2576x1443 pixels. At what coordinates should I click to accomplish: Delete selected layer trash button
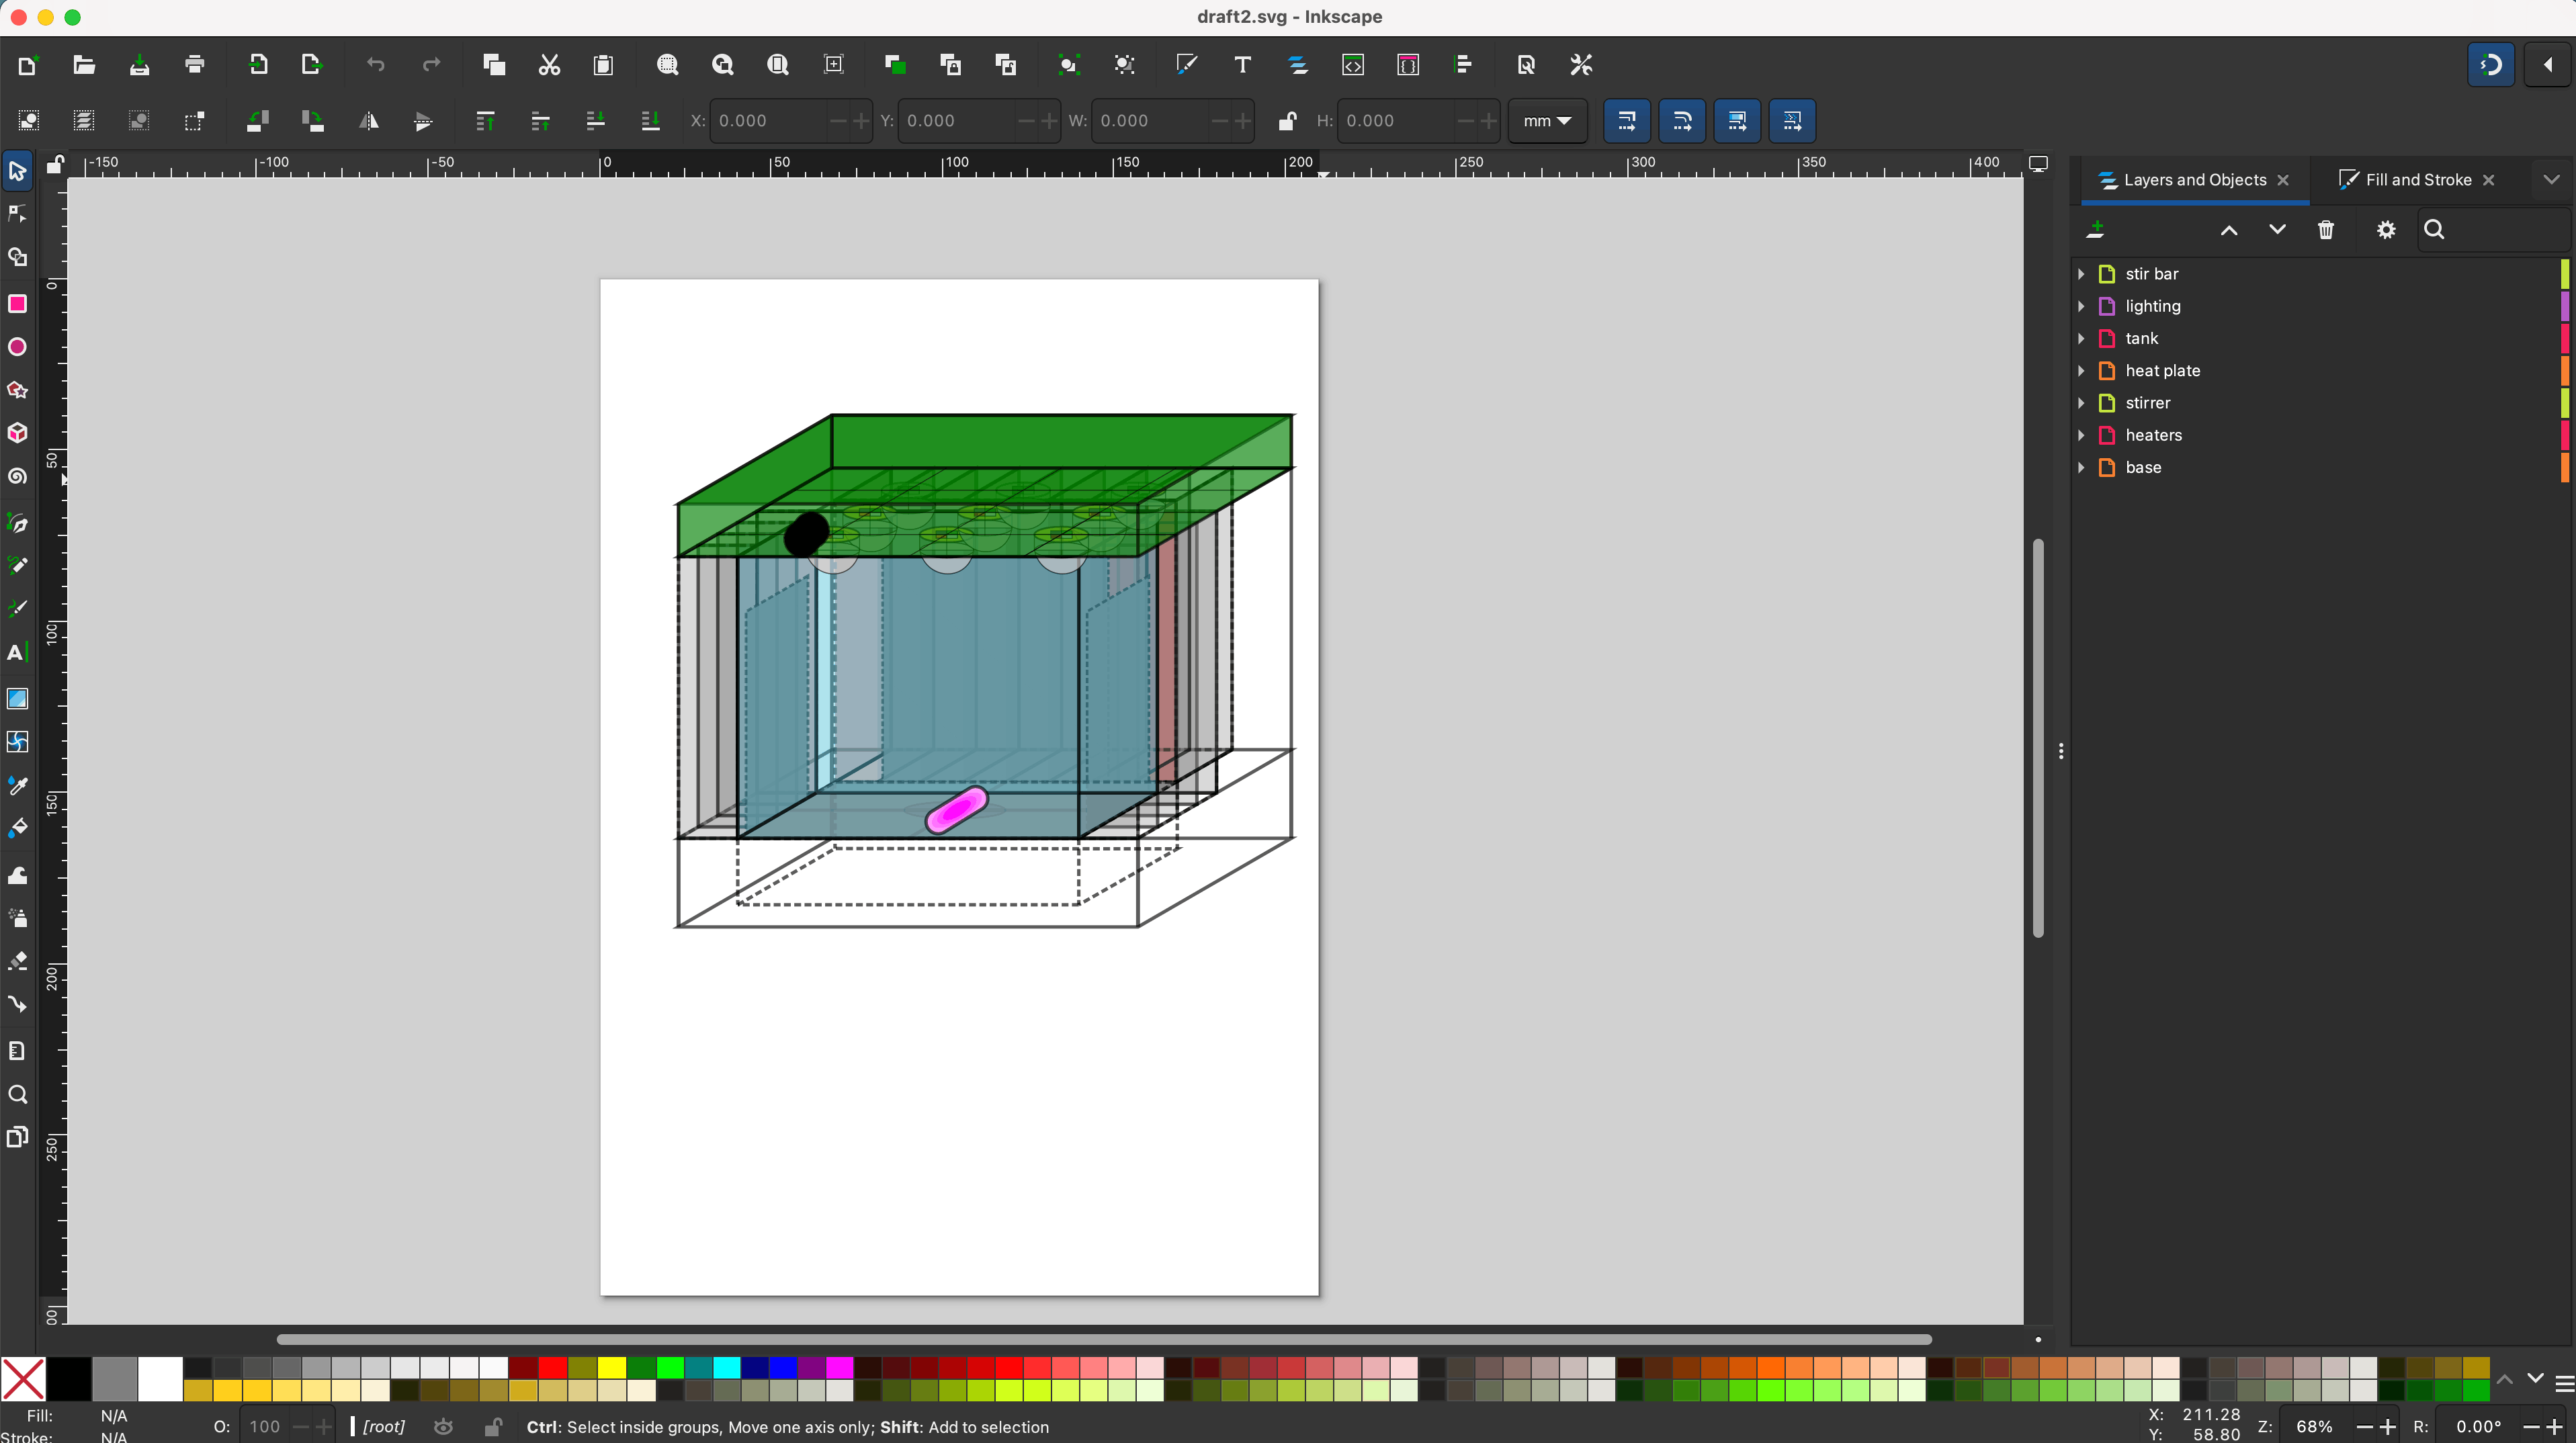[2325, 230]
